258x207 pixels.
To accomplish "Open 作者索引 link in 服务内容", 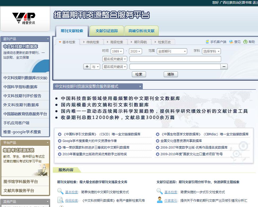I will pos(171,201).
